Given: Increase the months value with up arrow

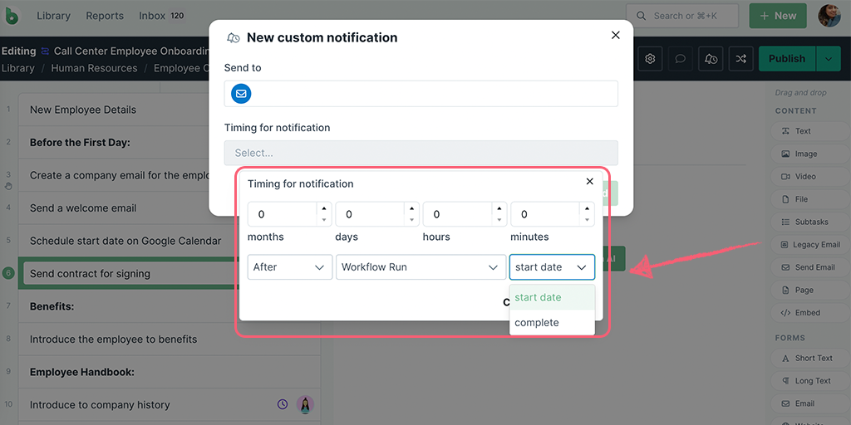Looking at the screenshot, I should click(x=323, y=208).
